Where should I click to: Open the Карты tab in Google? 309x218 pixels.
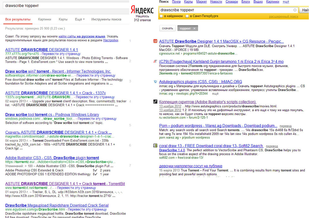point(63,19)
